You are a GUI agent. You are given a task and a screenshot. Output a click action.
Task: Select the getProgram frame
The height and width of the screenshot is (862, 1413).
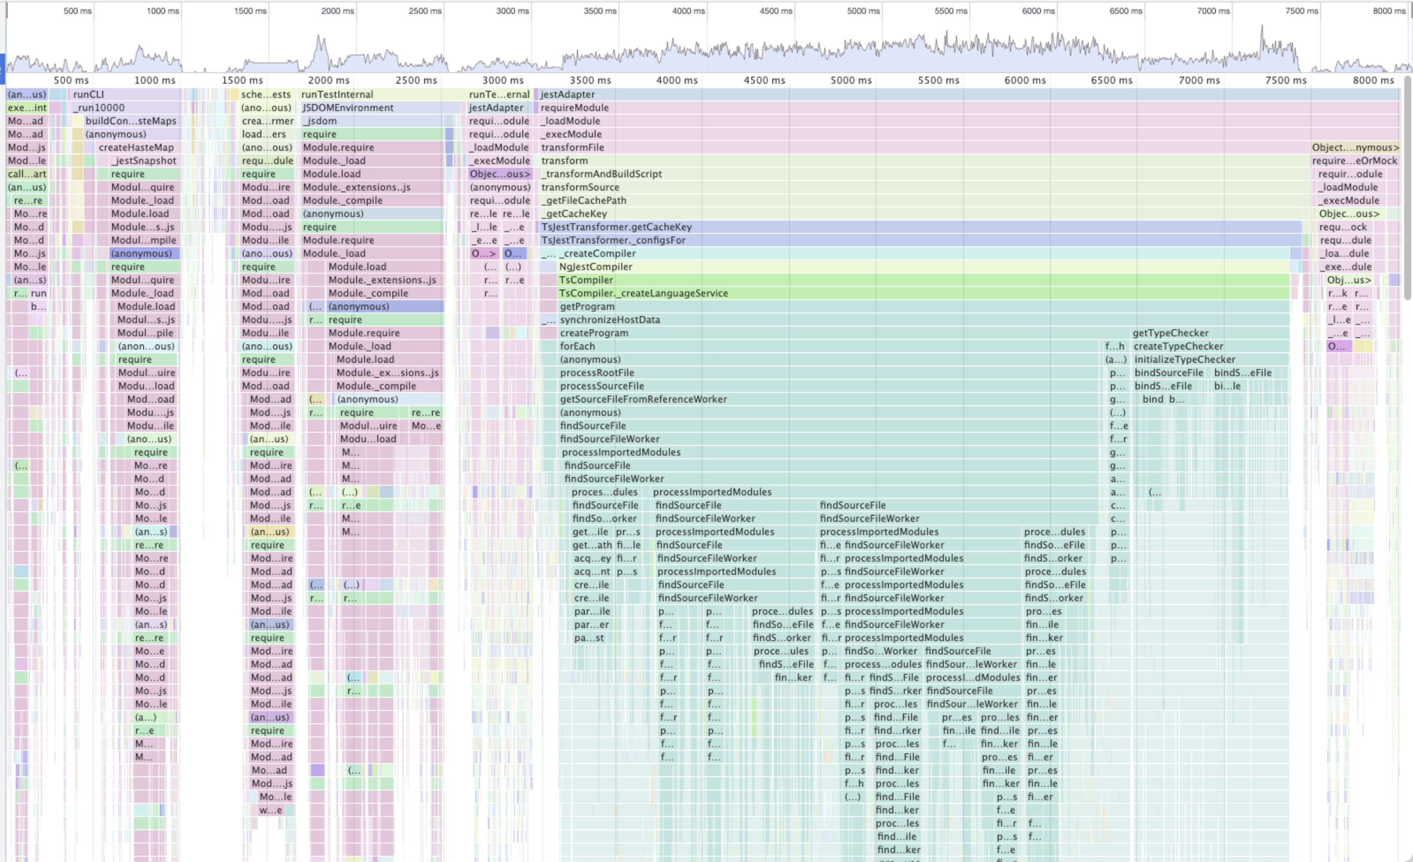pos(923,306)
